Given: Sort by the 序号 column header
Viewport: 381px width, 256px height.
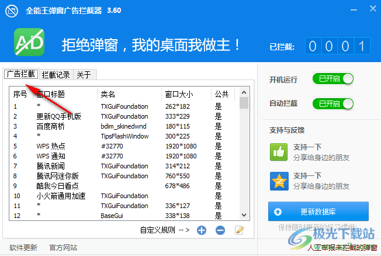Looking at the screenshot, I should click(20, 94).
